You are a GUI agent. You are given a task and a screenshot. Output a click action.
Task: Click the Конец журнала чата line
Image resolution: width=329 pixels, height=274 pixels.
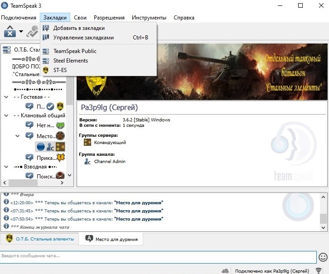40,227
